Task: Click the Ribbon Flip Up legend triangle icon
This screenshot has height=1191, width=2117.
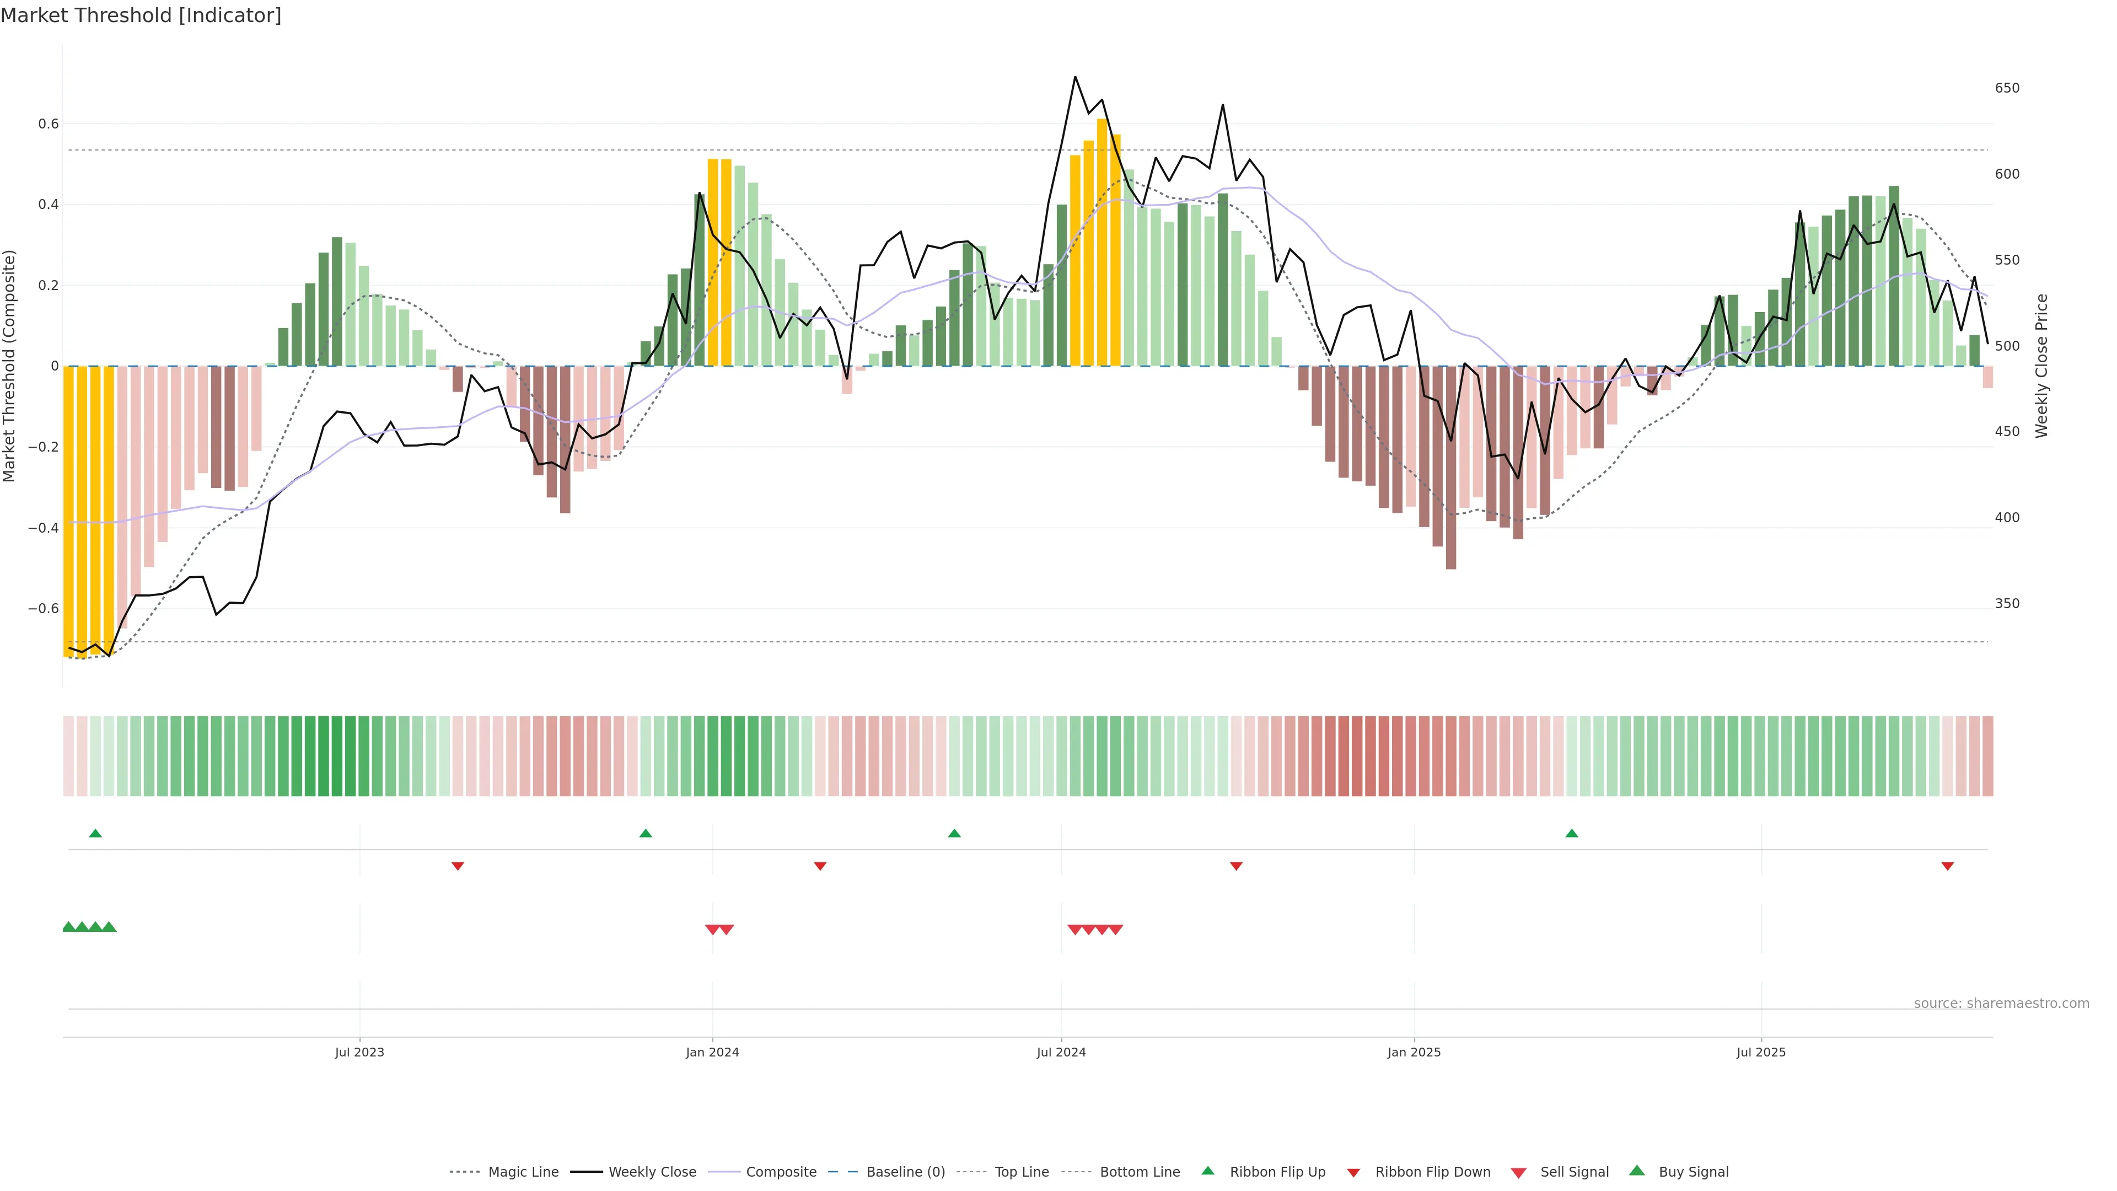Action: tap(1207, 1171)
